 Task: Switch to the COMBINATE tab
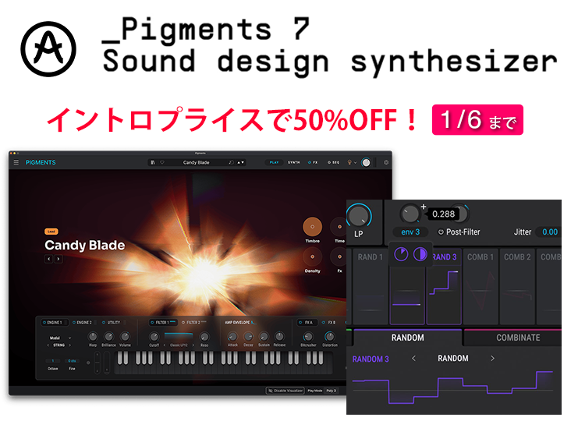pos(517,338)
